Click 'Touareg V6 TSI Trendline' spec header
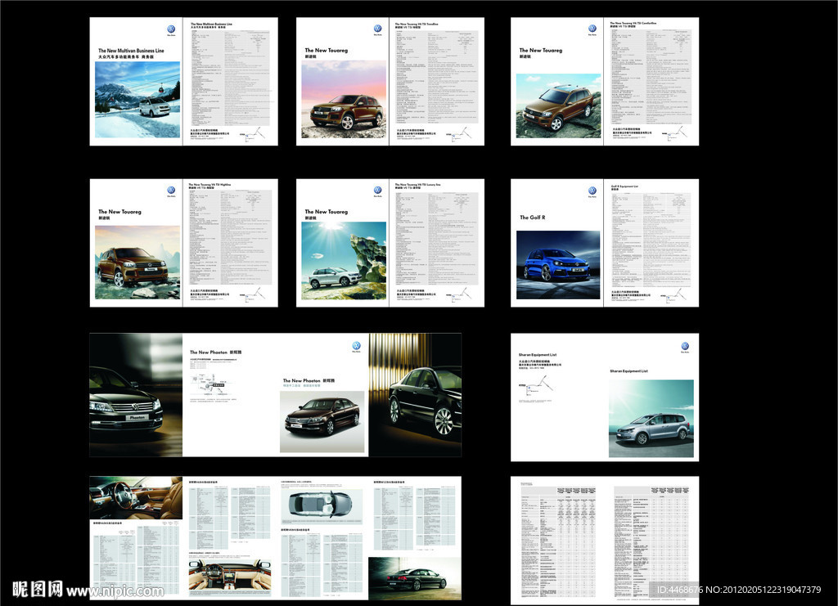This screenshot has width=838, height=606. click(417, 24)
